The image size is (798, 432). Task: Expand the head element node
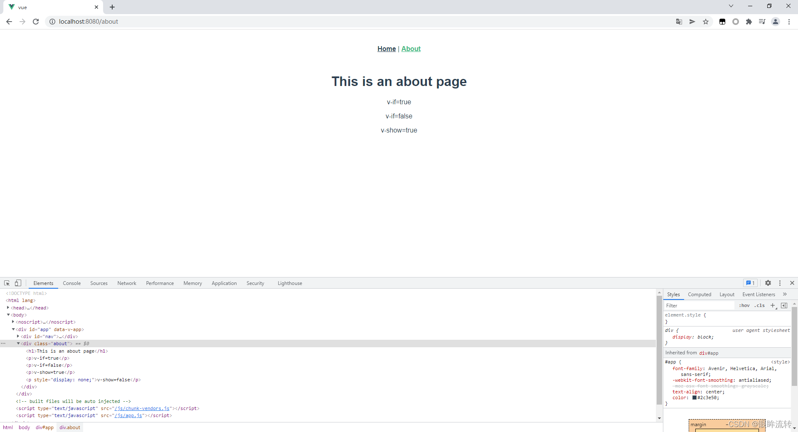tap(8, 307)
